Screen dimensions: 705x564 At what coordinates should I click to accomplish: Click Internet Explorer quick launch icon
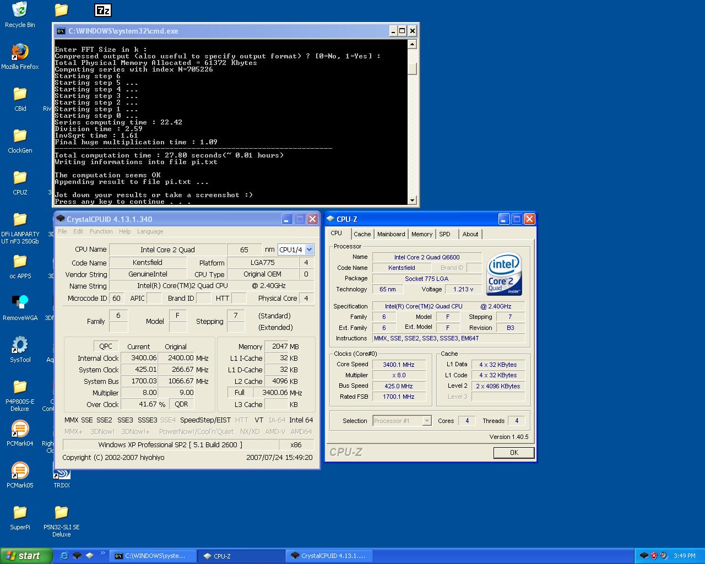point(64,556)
